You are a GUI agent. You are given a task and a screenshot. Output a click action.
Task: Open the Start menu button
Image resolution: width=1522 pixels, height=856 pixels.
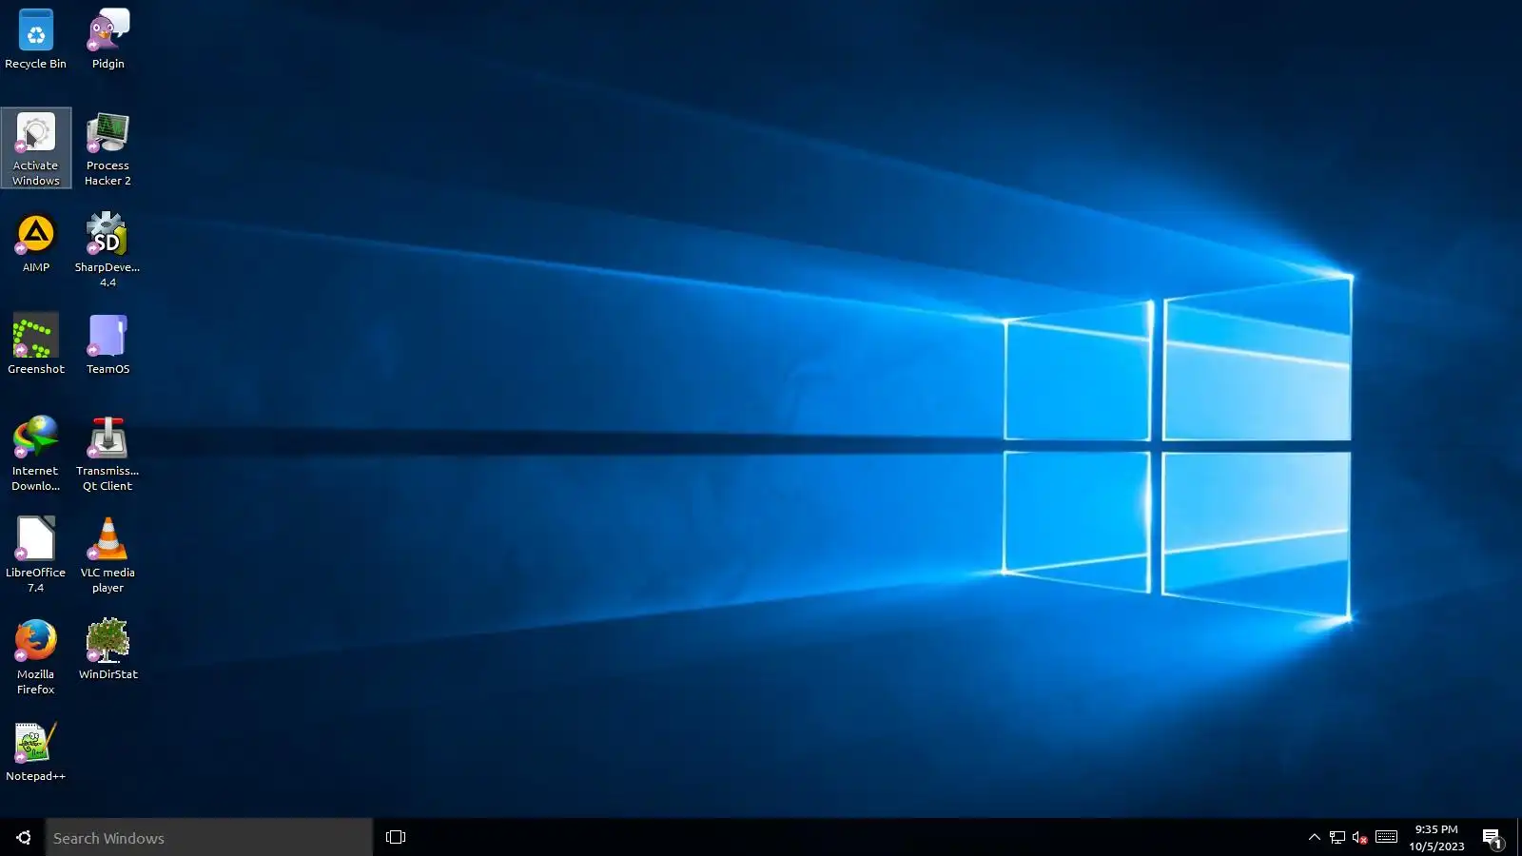tap(23, 837)
